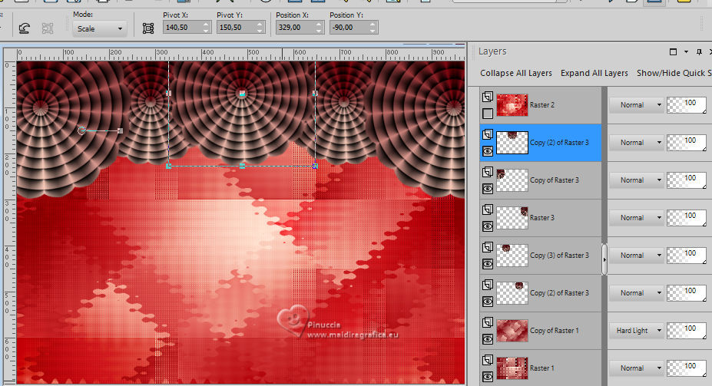Viewport: 712px width, 386px height.
Task: Click the Pivot Y value field
Action: 236,27
